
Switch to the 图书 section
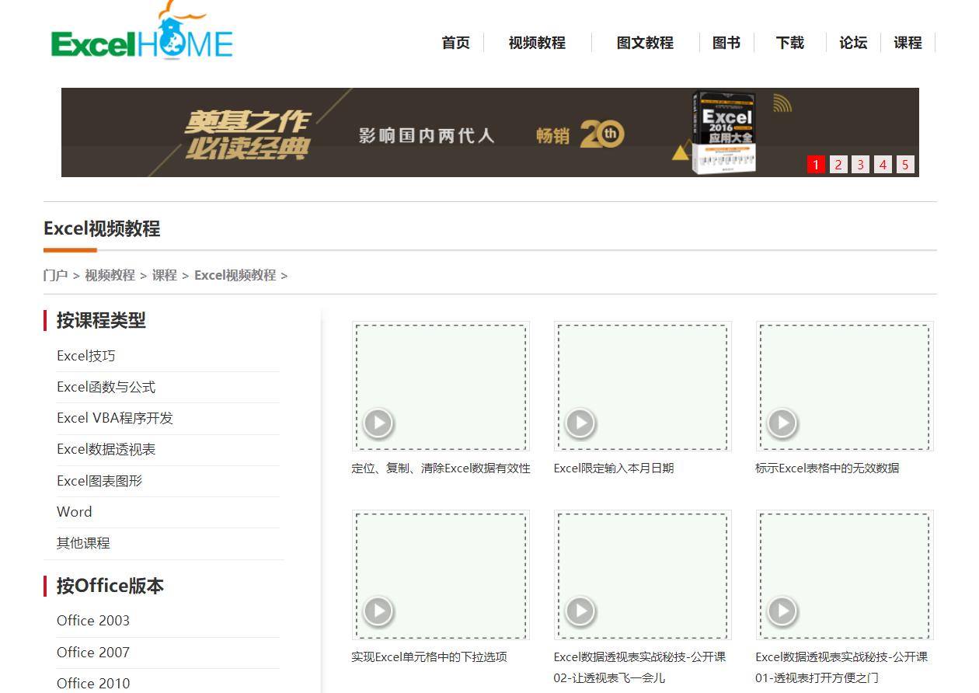pyautogui.click(x=726, y=43)
